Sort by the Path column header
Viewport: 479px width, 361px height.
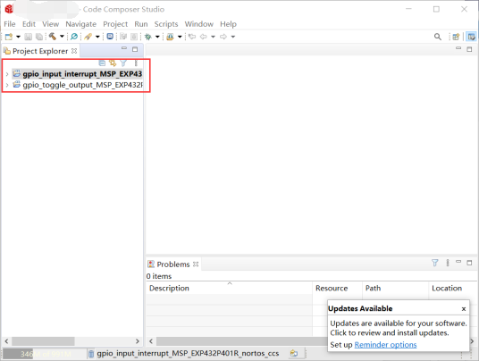395,288
